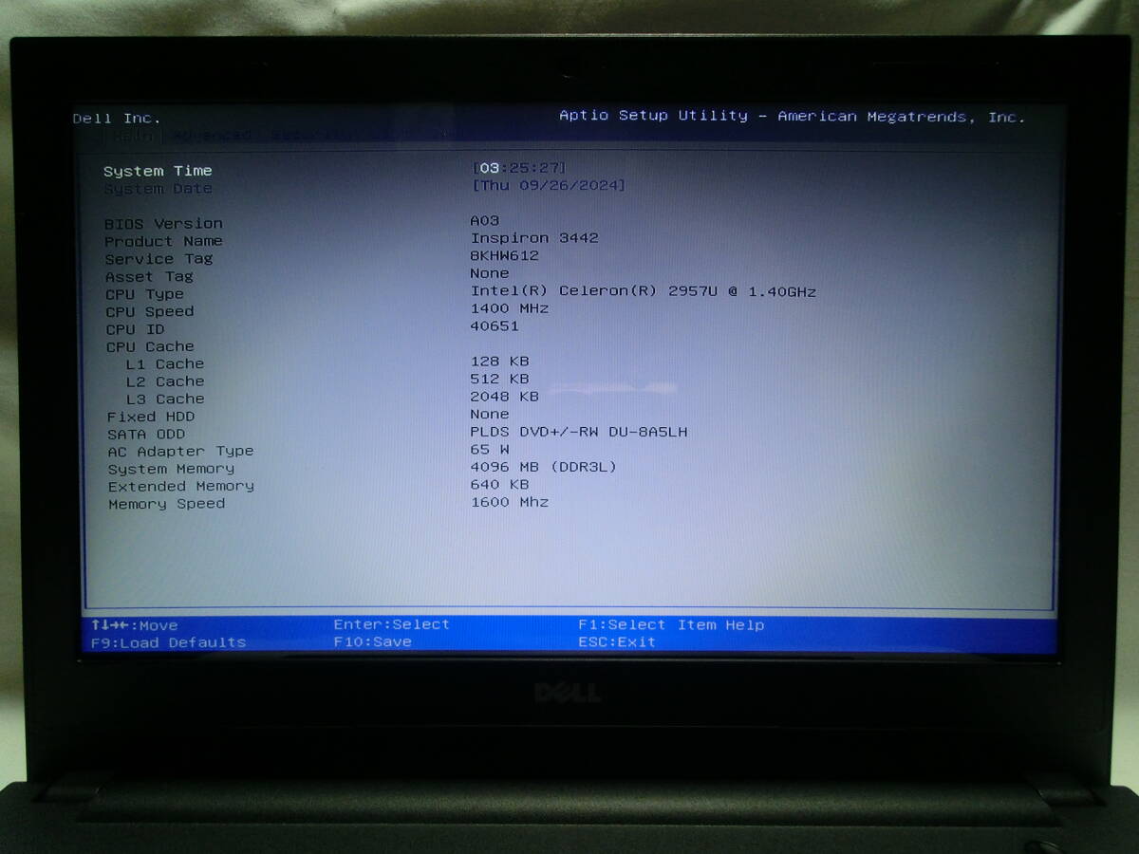Click the Extended Memory label
Screen dimensions: 1139x854
pyautogui.click(x=181, y=487)
